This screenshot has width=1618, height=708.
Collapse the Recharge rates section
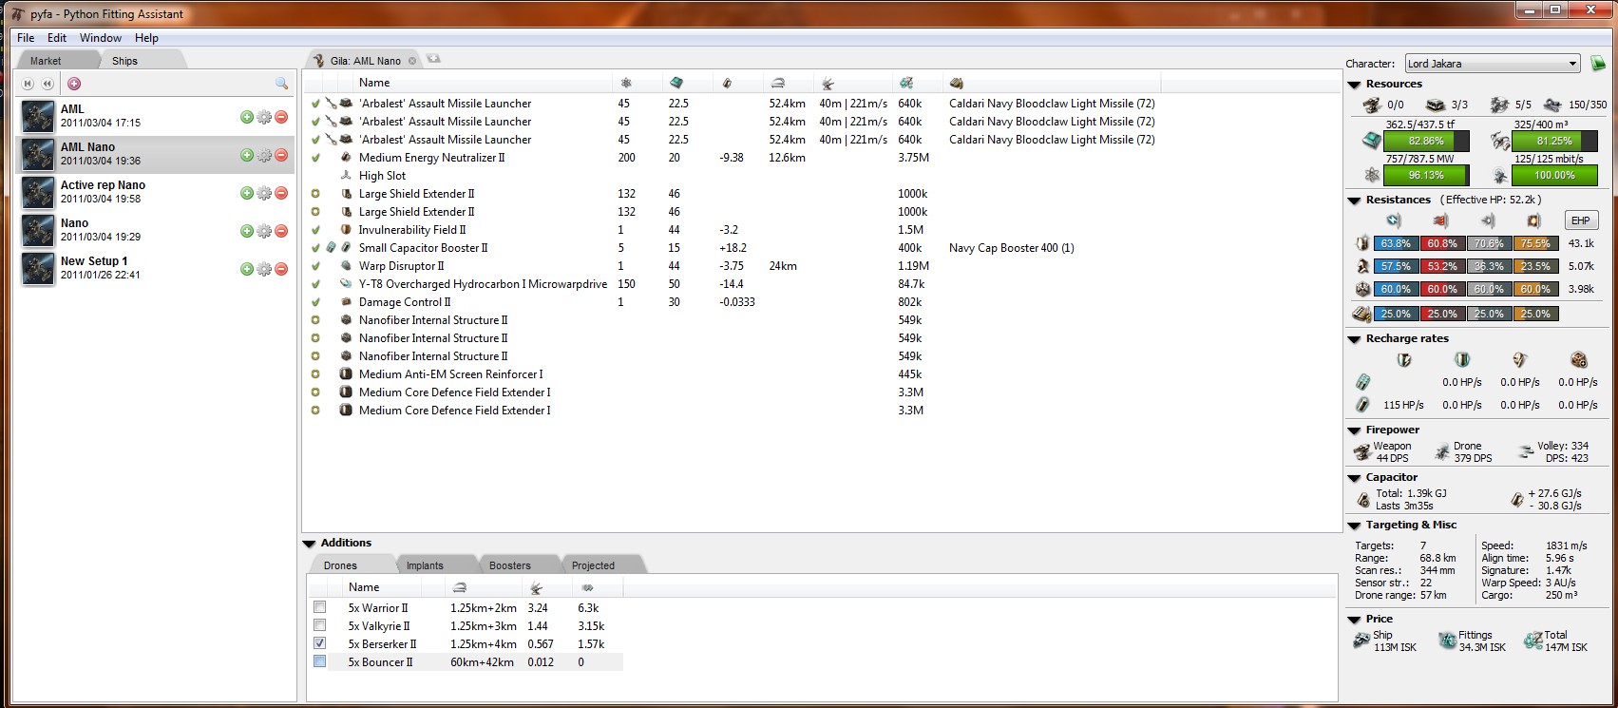(x=1354, y=339)
